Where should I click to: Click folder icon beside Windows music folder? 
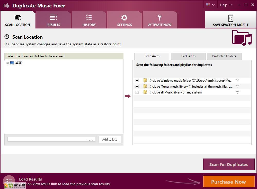[x=145, y=80]
